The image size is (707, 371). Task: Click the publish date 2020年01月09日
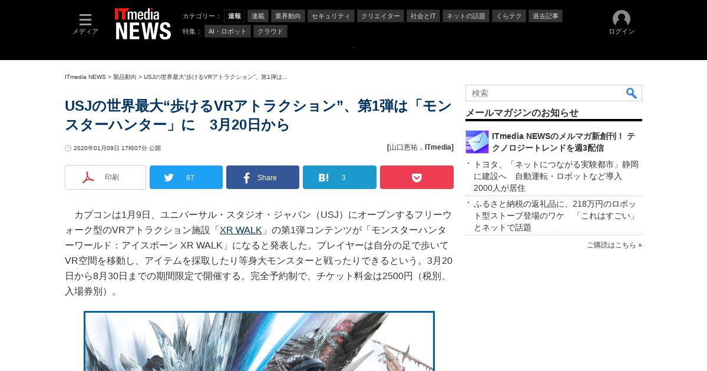click(x=97, y=148)
